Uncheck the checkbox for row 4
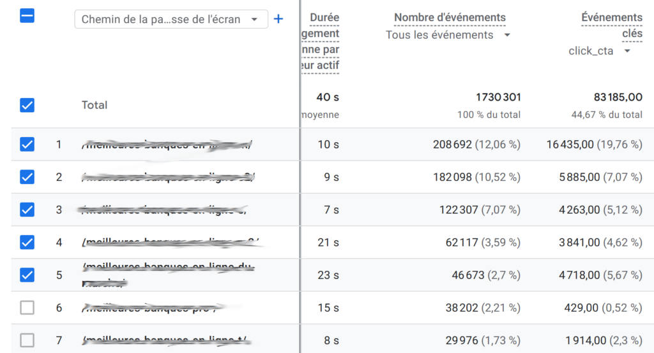Screen dimensions: 654x353 click(x=27, y=242)
